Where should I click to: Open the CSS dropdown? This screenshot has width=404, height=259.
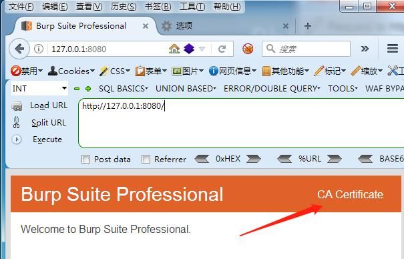coord(115,71)
